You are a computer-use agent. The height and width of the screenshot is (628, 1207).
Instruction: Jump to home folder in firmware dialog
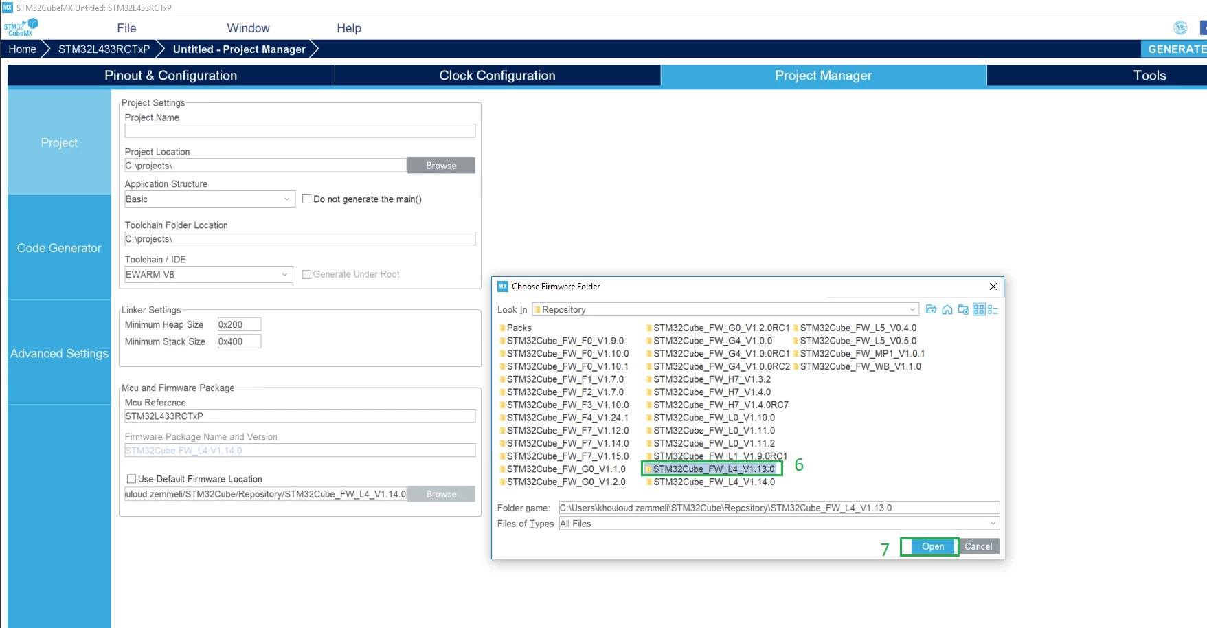(947, 310)
